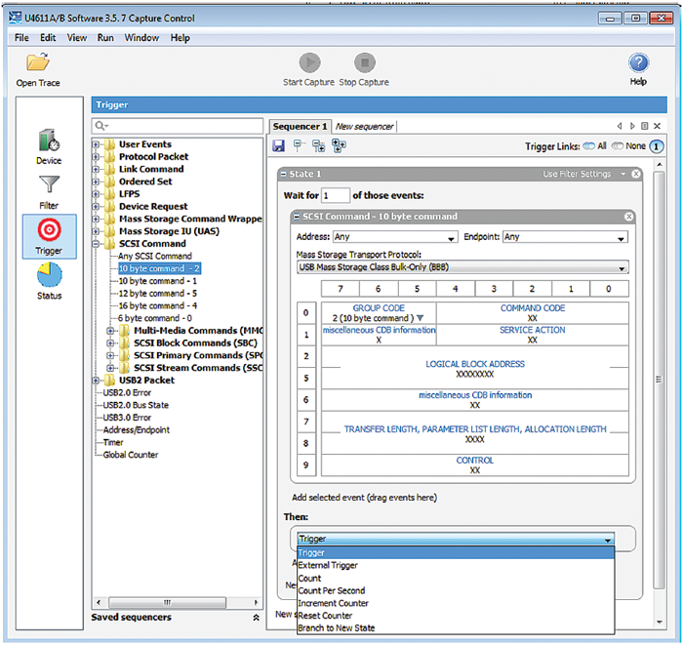Expand the Link Command folder
Image resolution: width=683 pixels, height=645 pixels.
click(96, 169)
